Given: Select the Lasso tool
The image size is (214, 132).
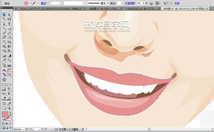Looking at the screenshot, I should point(9,19).
